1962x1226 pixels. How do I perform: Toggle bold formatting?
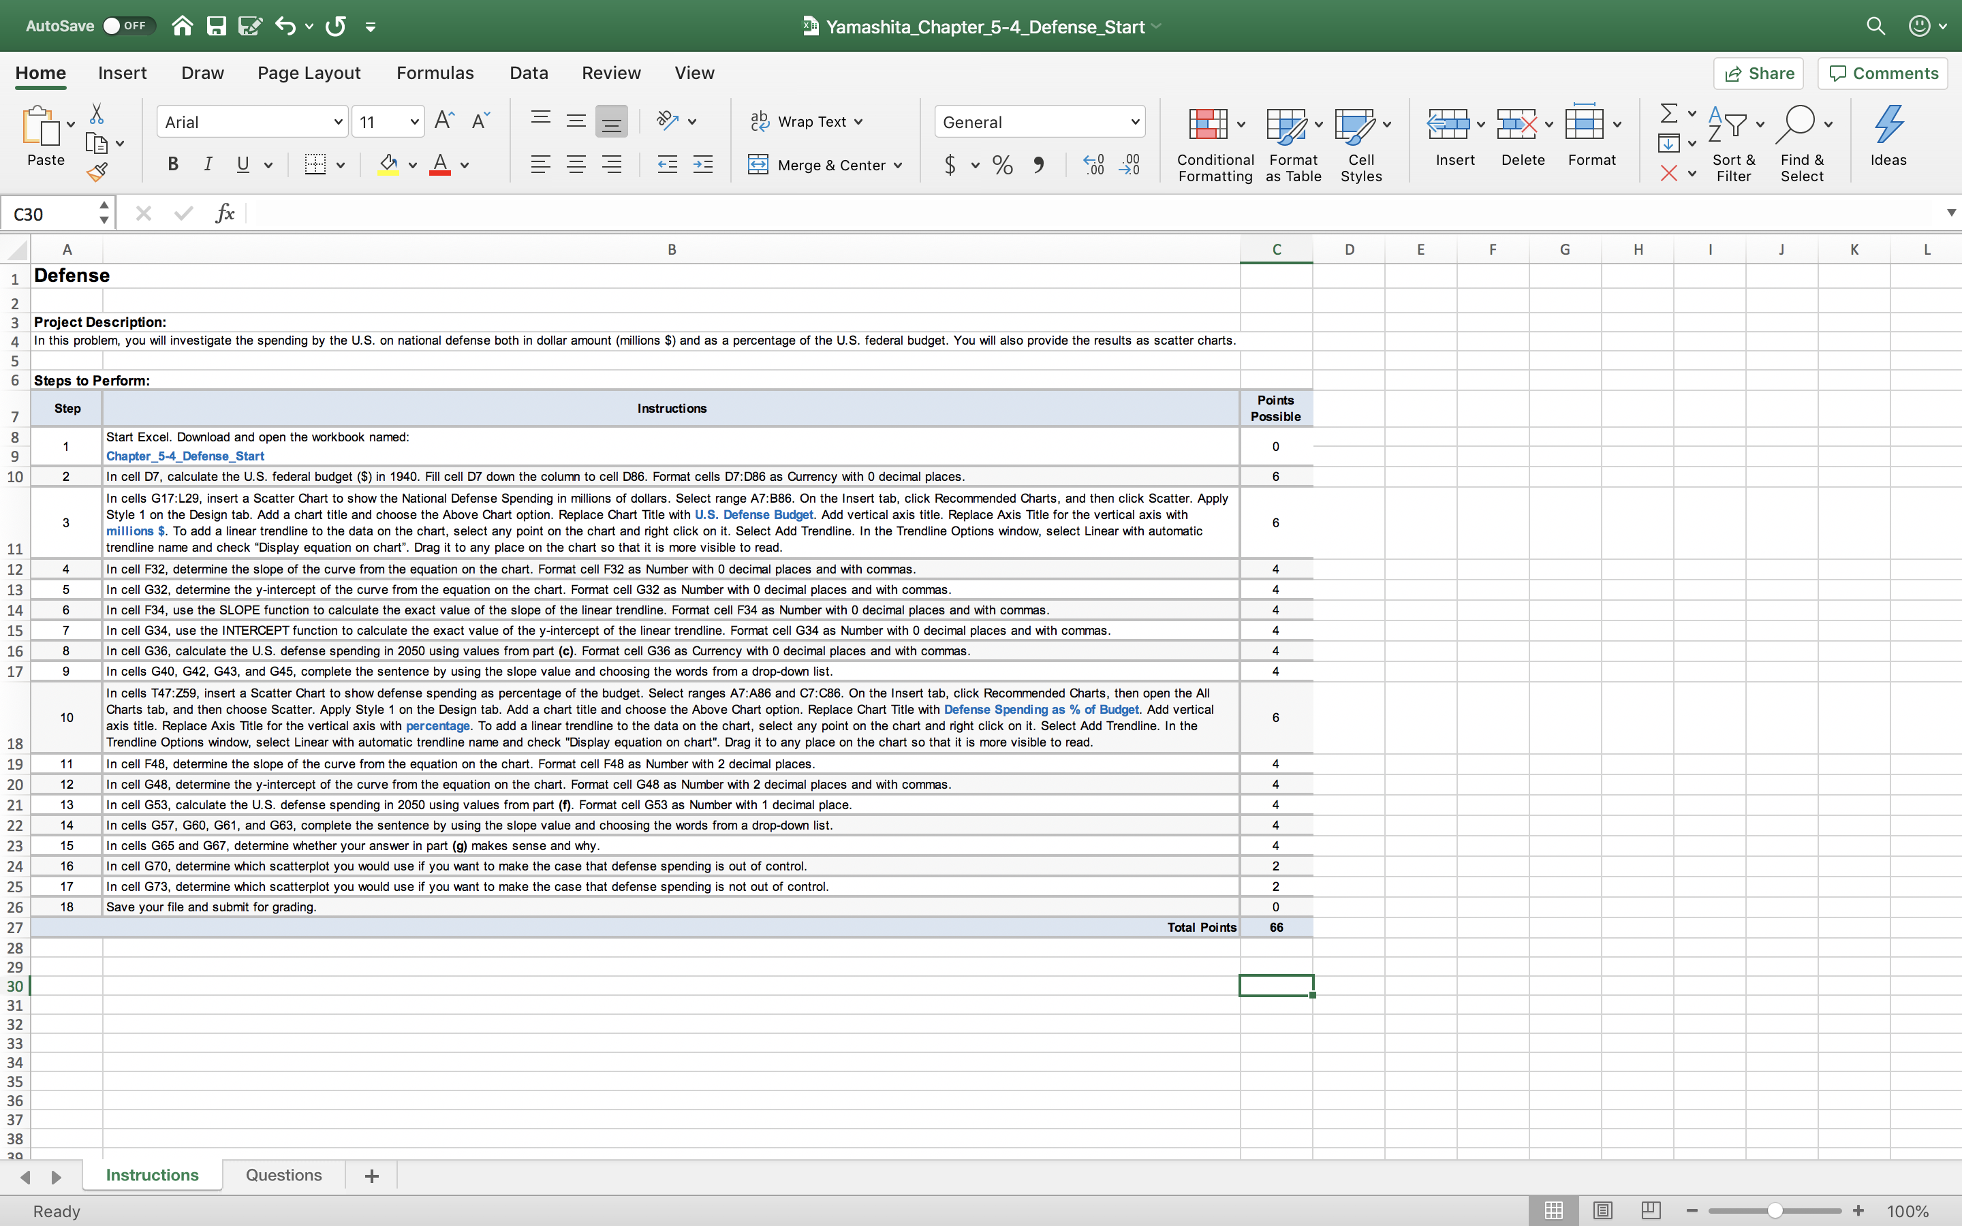click(172, 165)
